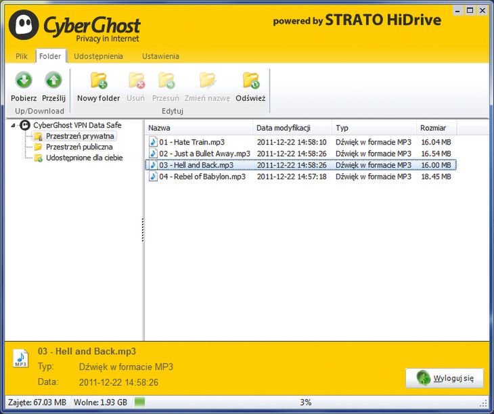Click the size value 16.54 MB
This screenshot has height=414, width=494.
pyautogui.click(x=436, y=154)
